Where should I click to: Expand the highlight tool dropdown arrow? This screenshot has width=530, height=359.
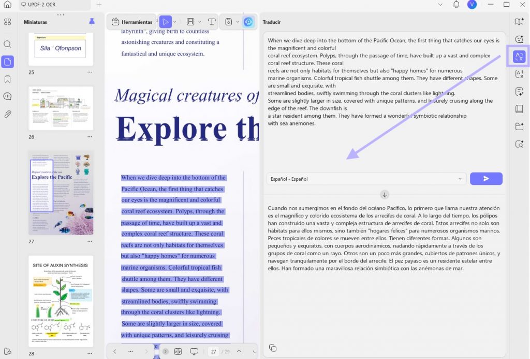point(199,22)
